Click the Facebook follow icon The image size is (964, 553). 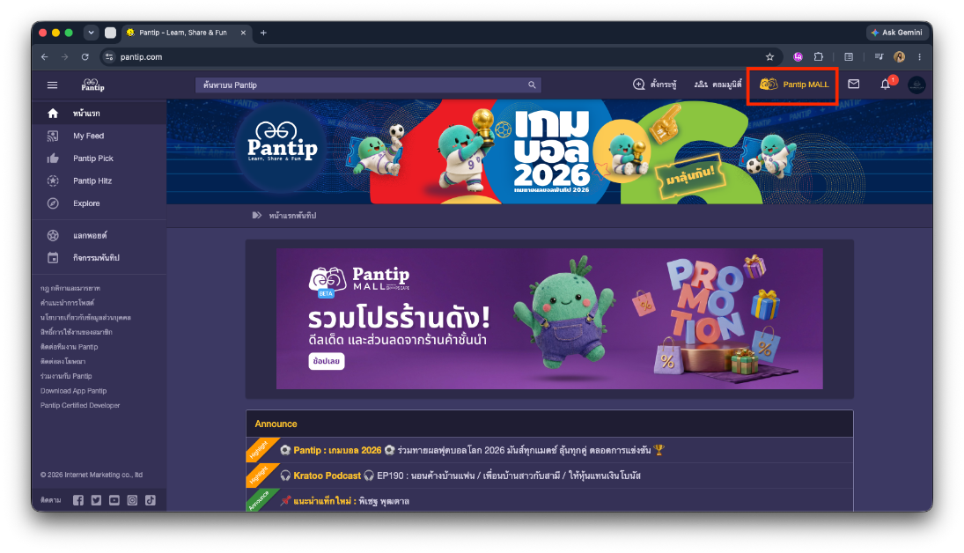pos(78,500)
